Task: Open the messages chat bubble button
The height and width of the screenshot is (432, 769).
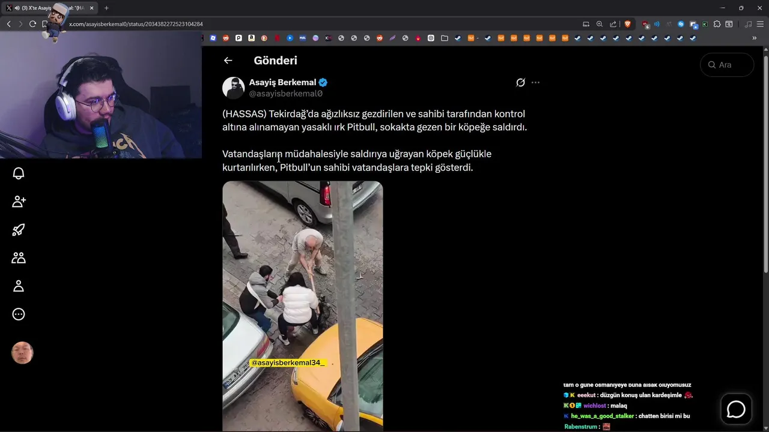Action: (x=736, y=409)
